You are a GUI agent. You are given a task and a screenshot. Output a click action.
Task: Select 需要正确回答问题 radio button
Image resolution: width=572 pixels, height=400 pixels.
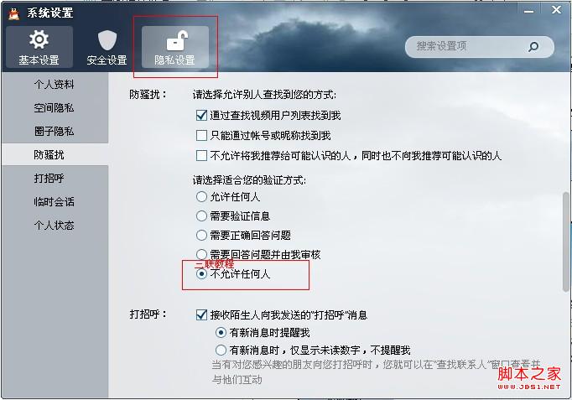click(x=201, y=235)
